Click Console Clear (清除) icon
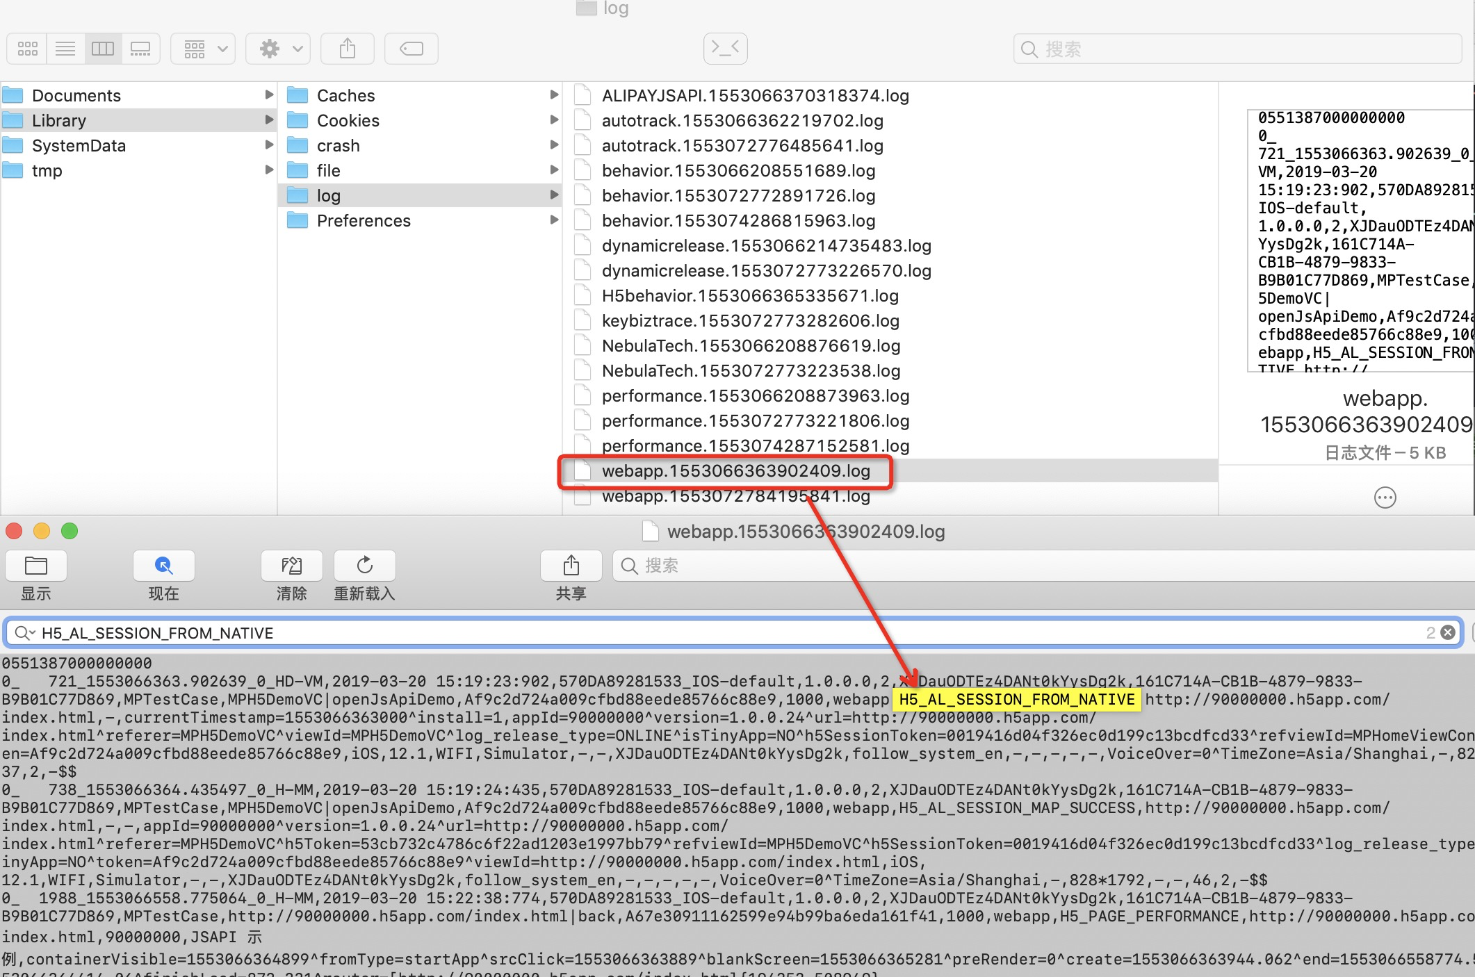Screen dimensions: 1475x977 pyautogui.click(x=292, y=566)
